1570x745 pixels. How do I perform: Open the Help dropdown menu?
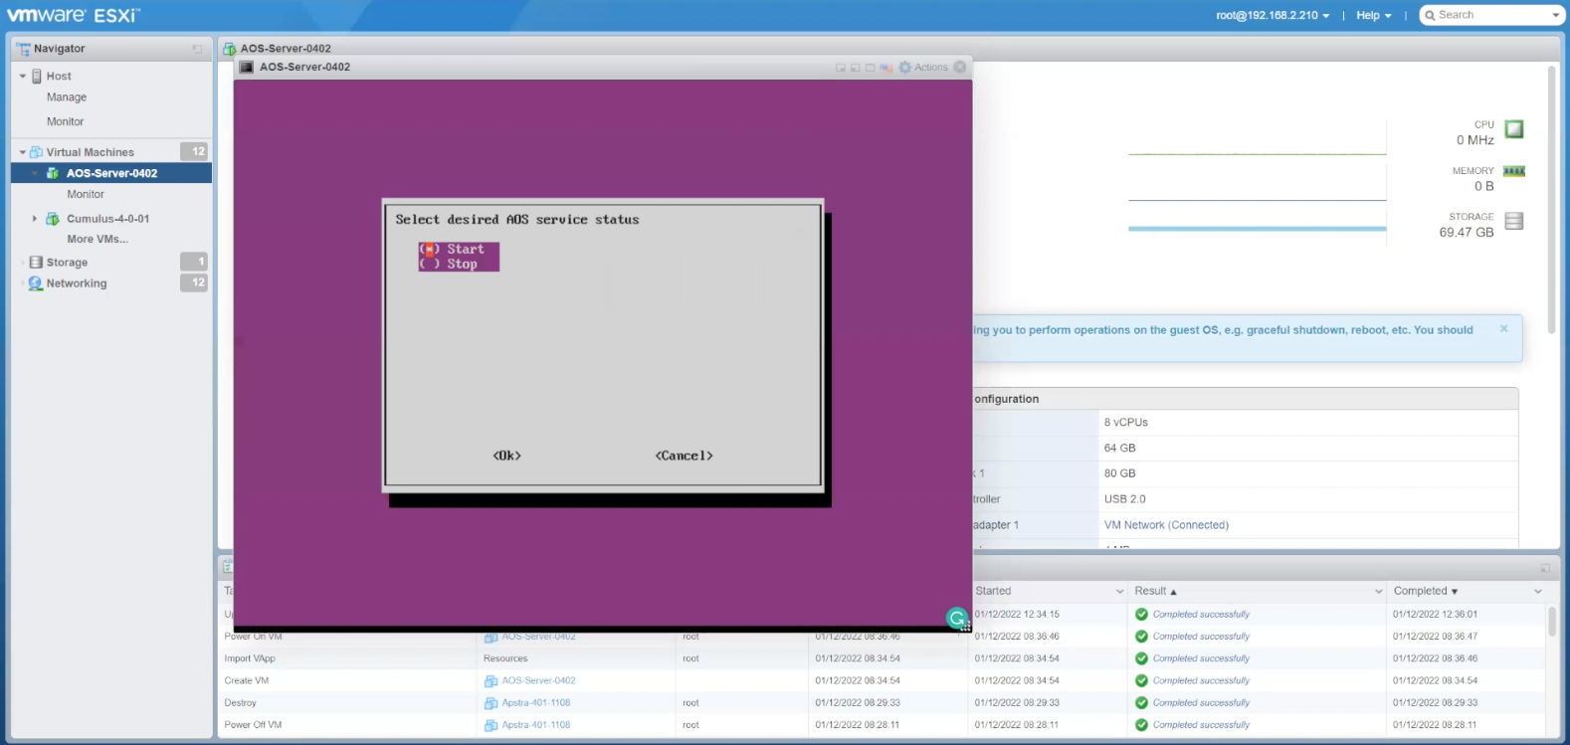(x=1374, y=15)
